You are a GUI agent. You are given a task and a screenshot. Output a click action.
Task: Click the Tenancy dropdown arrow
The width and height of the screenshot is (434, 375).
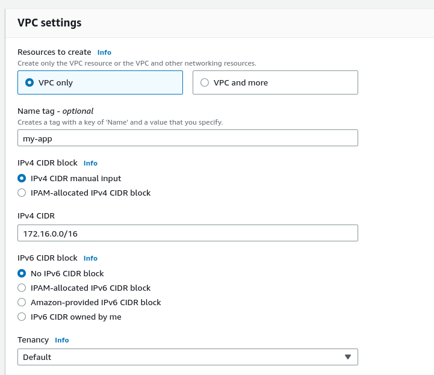(347, 357)
